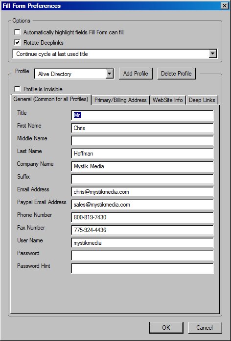Viewport: 231px width, 341px height.
Task: Open the Continue cycle dropdown arrow
Action: point(213,53)
